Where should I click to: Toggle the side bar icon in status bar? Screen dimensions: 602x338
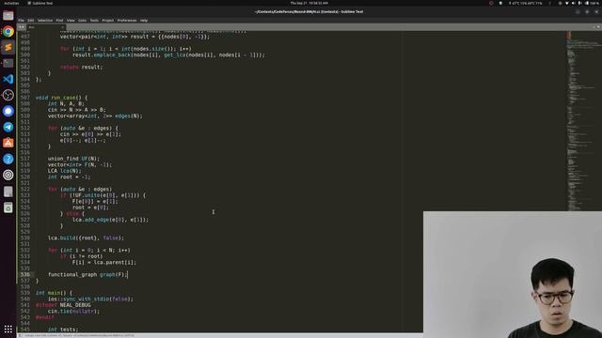(x=21, y=335)
